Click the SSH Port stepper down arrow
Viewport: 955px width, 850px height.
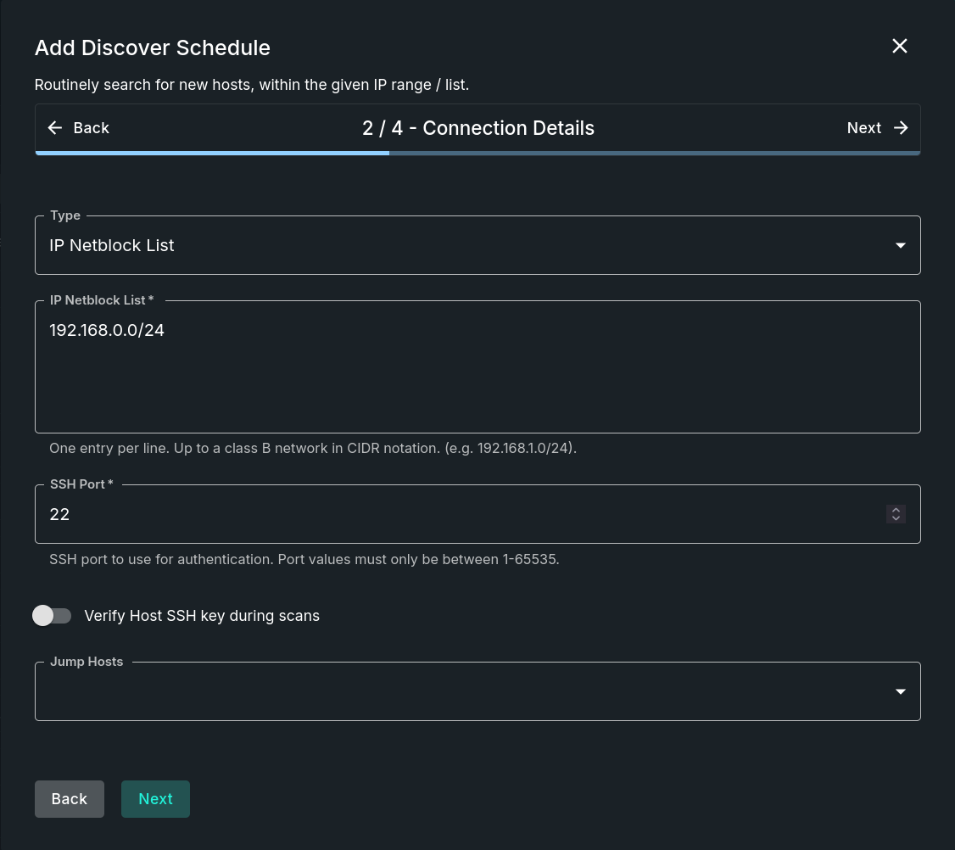[896, 518]
